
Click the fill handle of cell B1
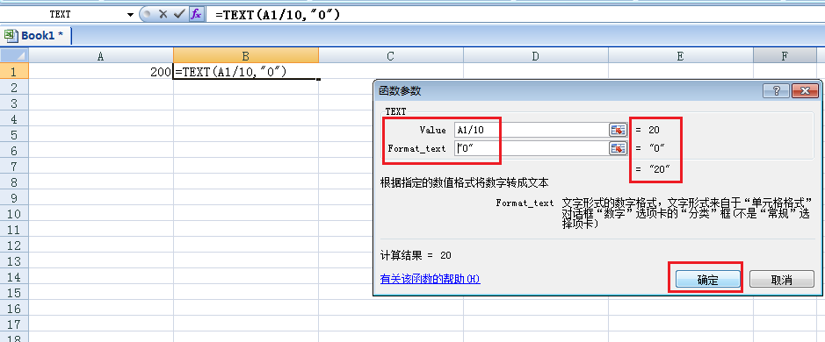318,79
